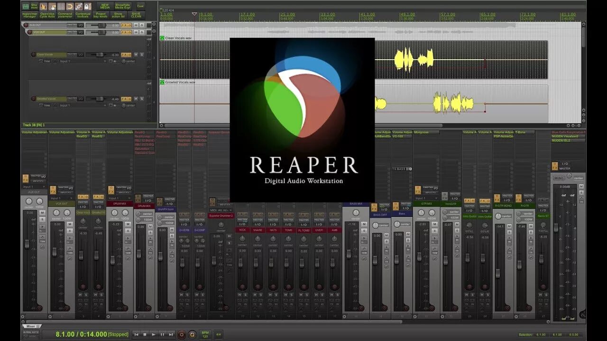607x341 pixels.
Task: Mute the AUX OUT track in the track panel
Action: pyautogui.click(x=136, y=25)
